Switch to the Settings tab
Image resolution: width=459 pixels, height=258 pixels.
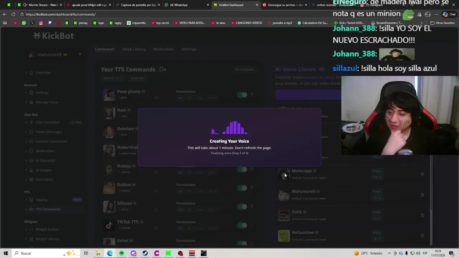click(189, 49)
